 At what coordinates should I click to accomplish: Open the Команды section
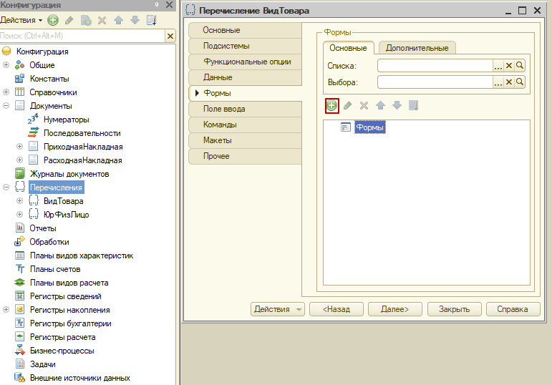(x=246, y=125)
